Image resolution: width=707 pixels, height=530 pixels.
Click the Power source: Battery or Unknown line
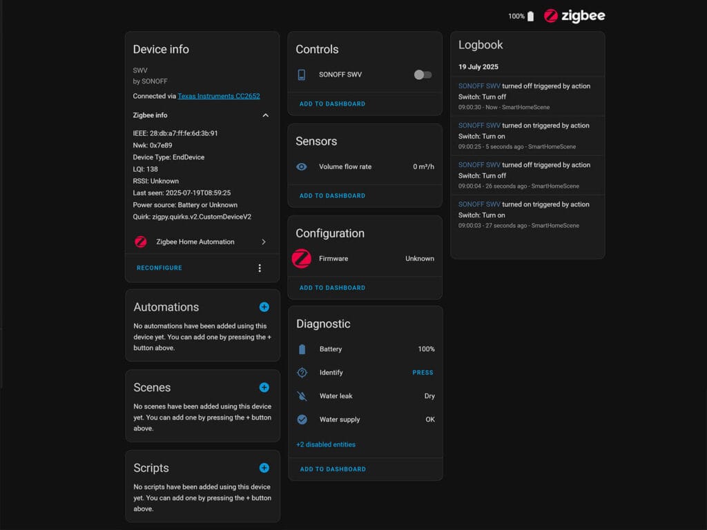[x=185, y=205]
